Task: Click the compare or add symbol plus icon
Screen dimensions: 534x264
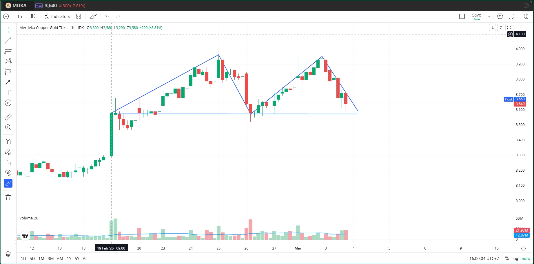Action: (x=6, y=16)
